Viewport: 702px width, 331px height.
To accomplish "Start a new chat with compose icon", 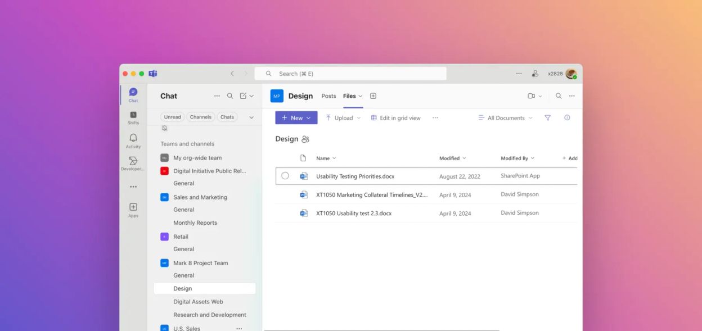I will pos(243,96).
